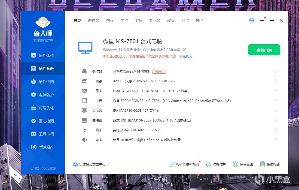The height and width of the screenshot is (190, 299).
Task: Click 生成报告 to generate report
Action: 270,164
